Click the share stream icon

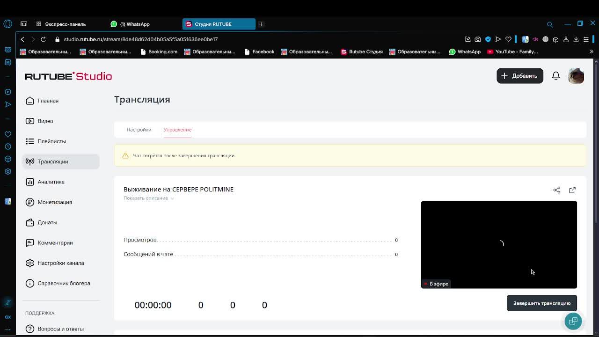[557, 190]
